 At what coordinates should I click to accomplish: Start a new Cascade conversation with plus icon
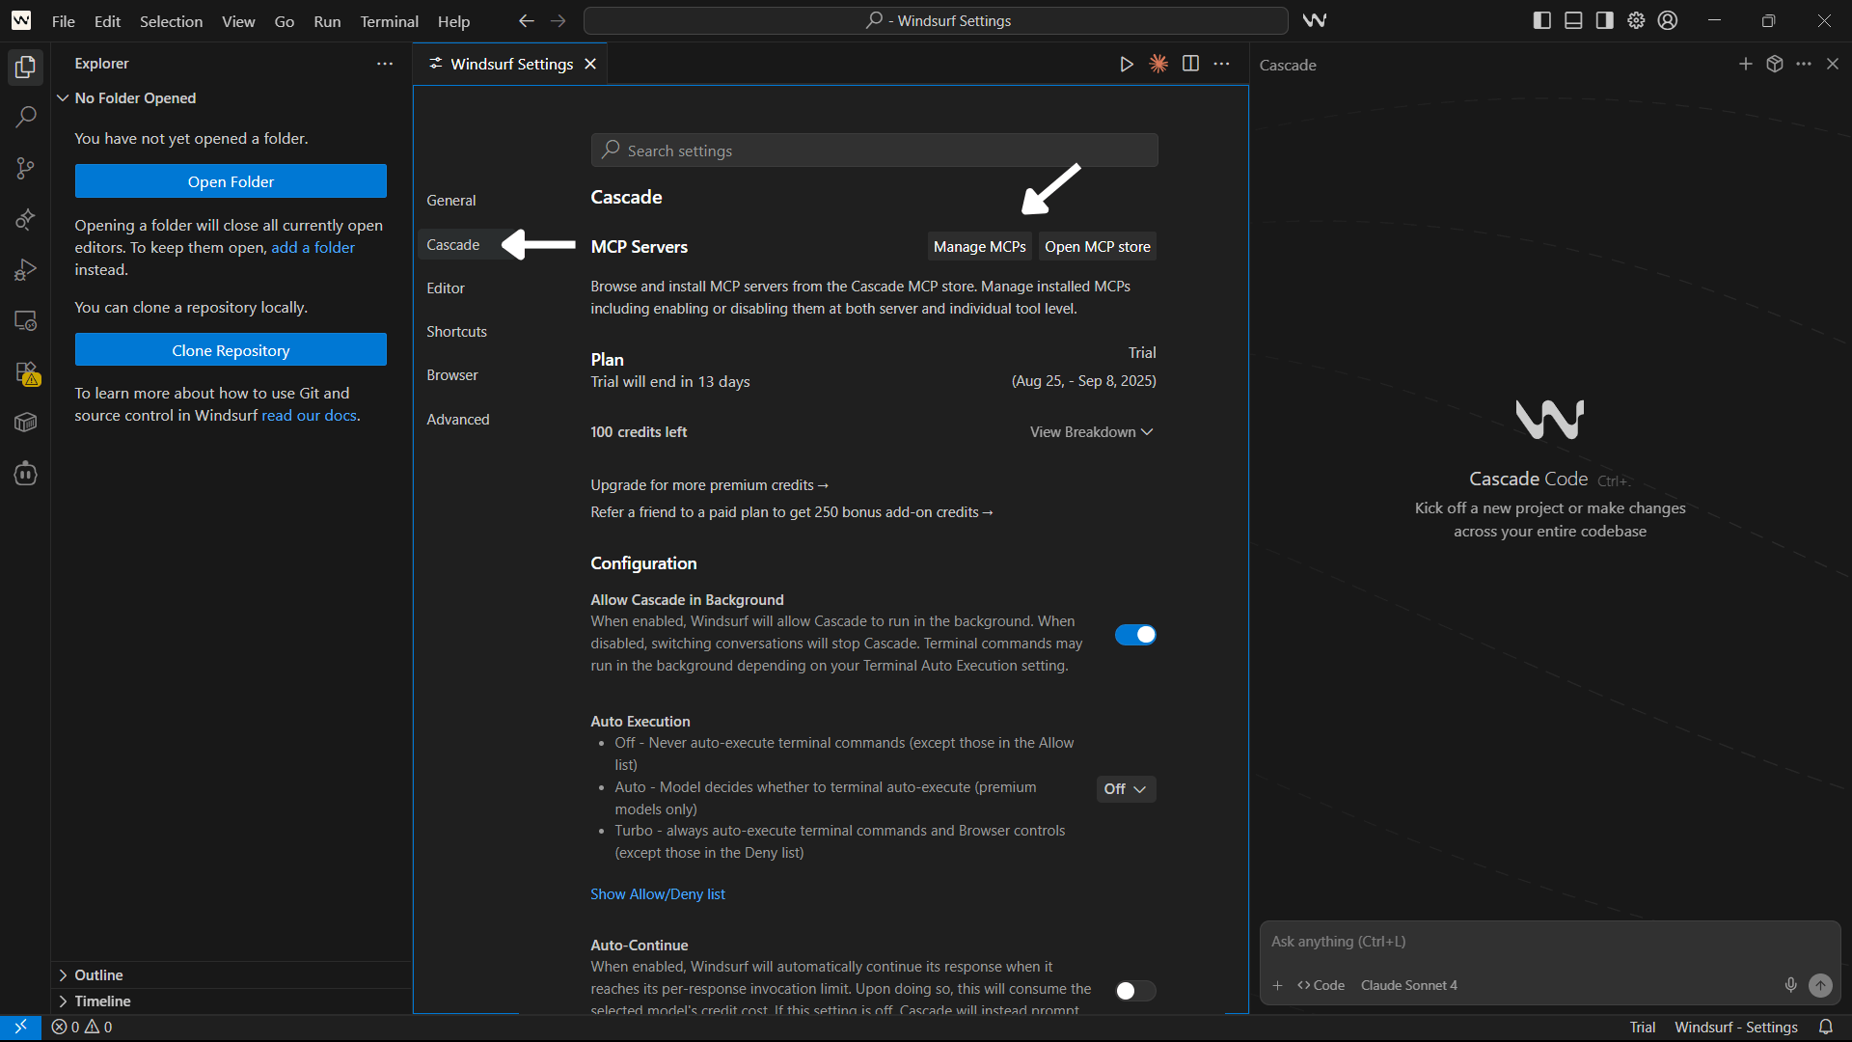coord(1746,64)
